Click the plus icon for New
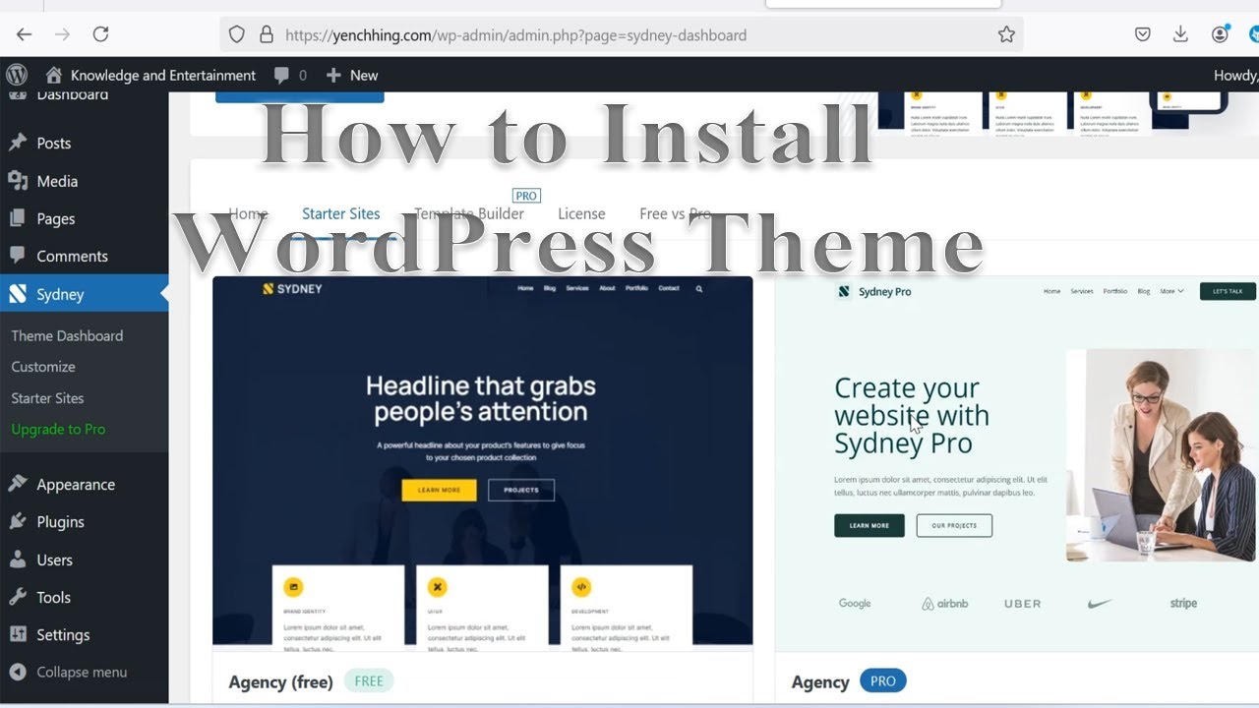1259x708 pixels. coord(333,75)
